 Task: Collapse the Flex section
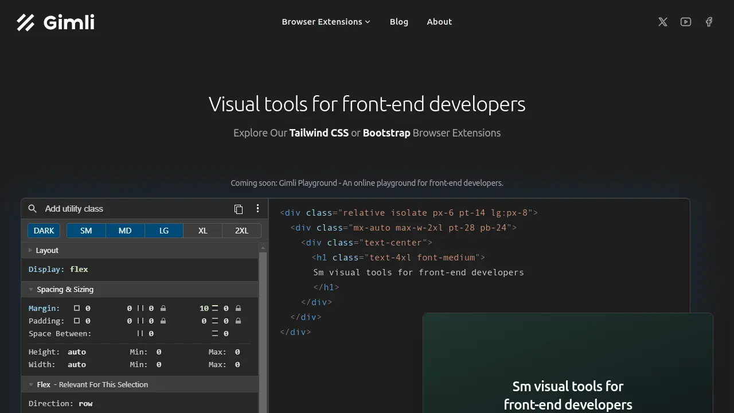click(x=140, y=384)
